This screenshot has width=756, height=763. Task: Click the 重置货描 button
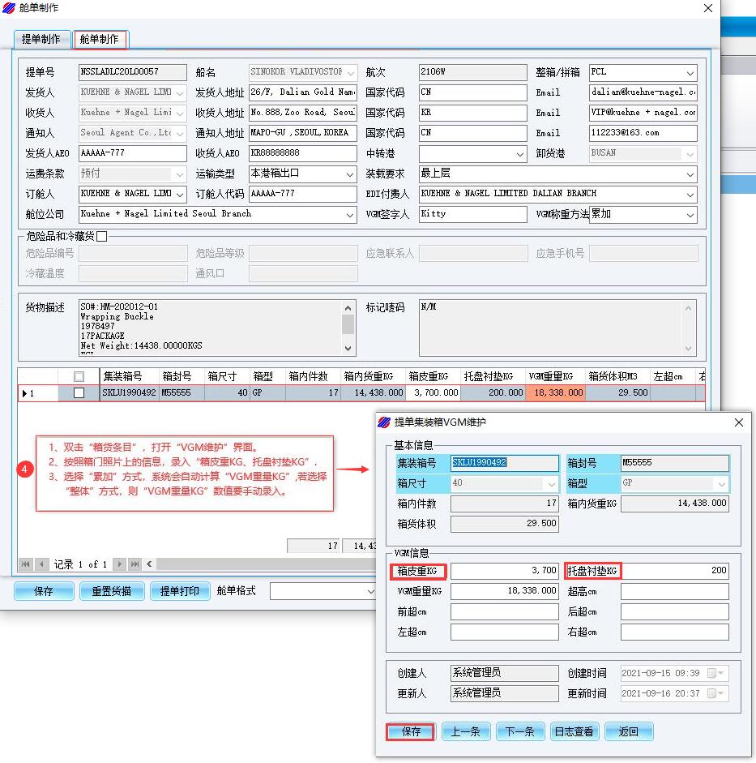[112, 591]
